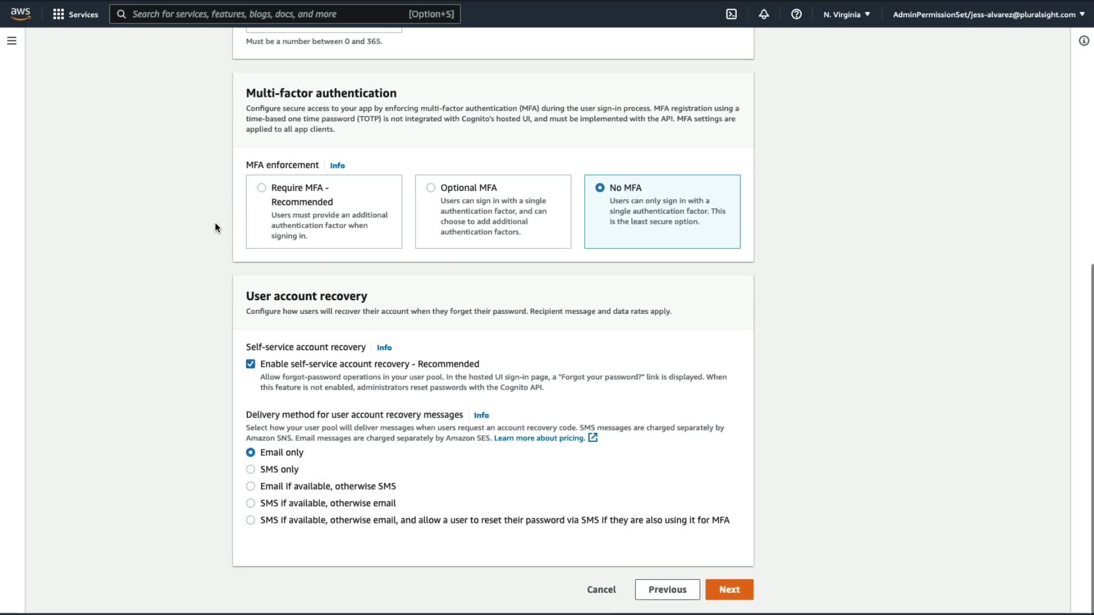Go back with the Previous button

[667, 589]
